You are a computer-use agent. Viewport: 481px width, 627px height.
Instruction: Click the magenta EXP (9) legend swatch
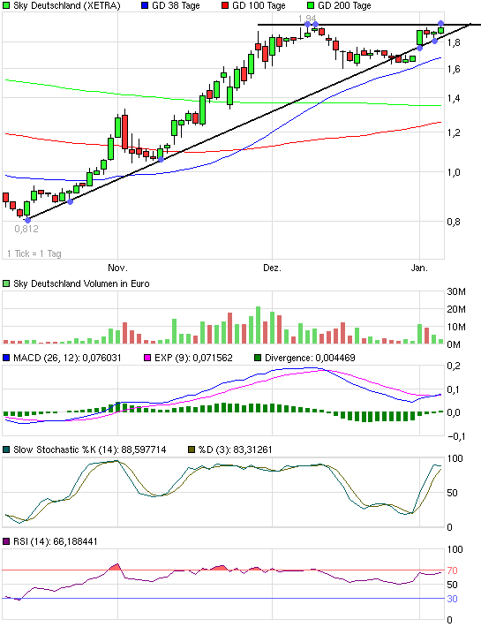pyautogui.click(x=147, y=358)
